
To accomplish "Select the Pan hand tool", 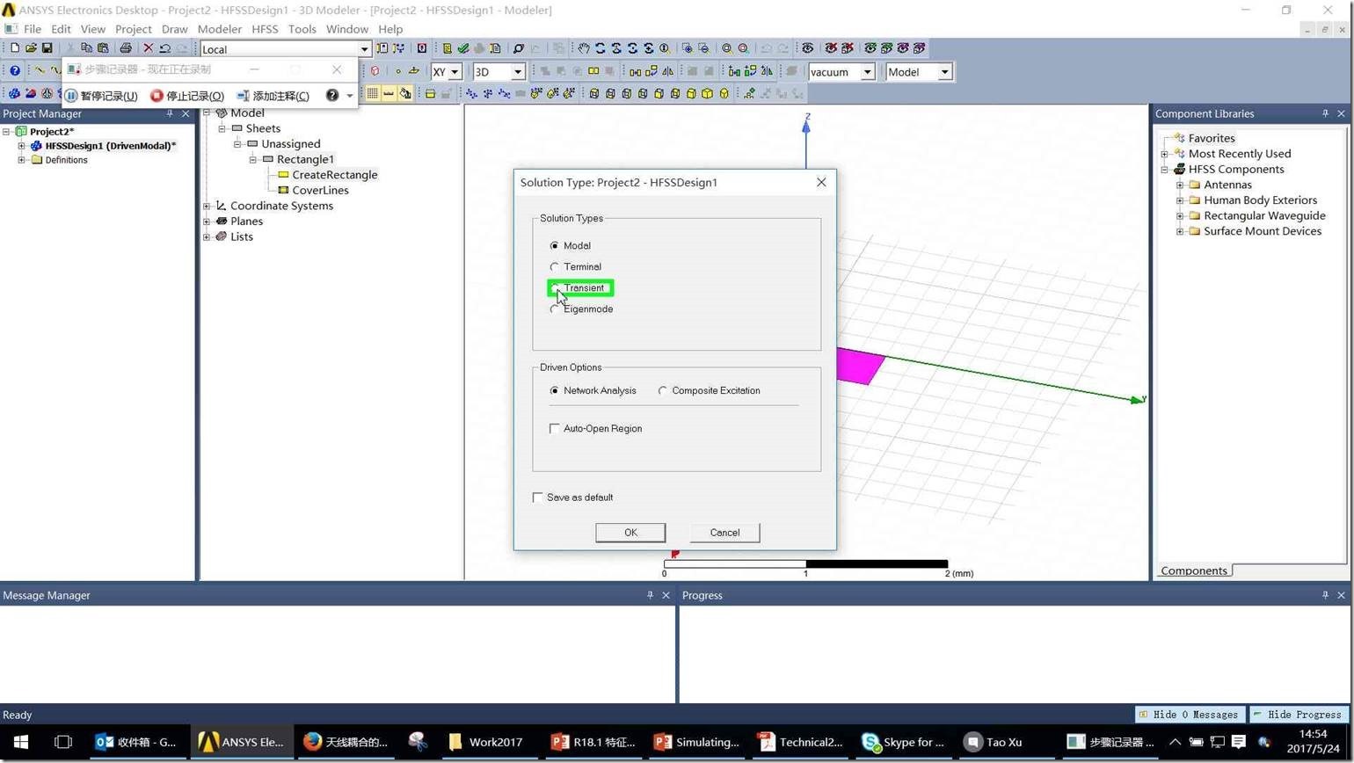I will pyautogui.click(x=583, y=48).
